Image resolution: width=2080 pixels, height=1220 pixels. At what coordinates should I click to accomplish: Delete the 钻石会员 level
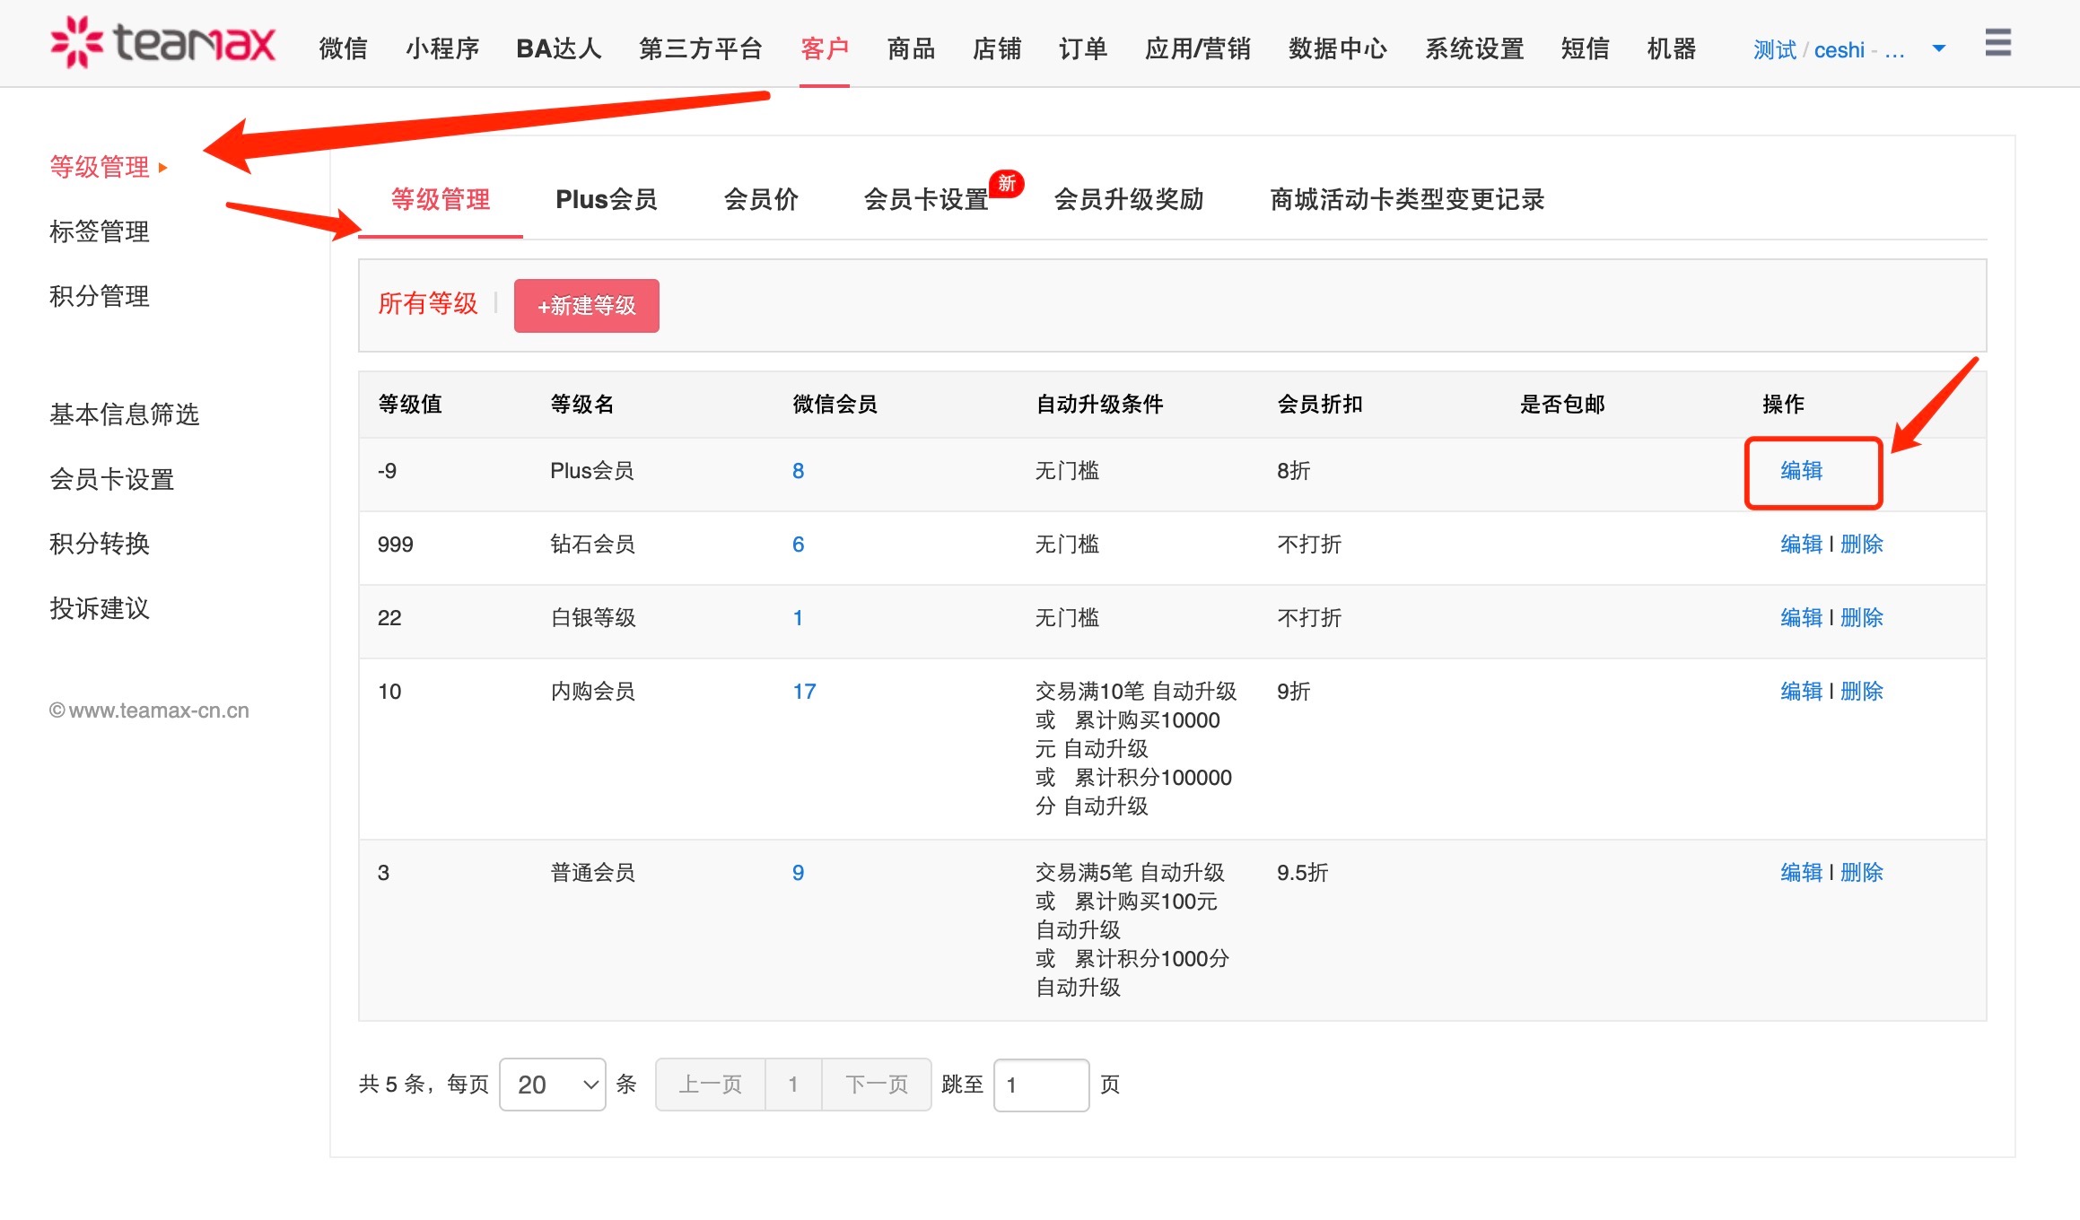pyautogui.click(x=1861, y=545)
